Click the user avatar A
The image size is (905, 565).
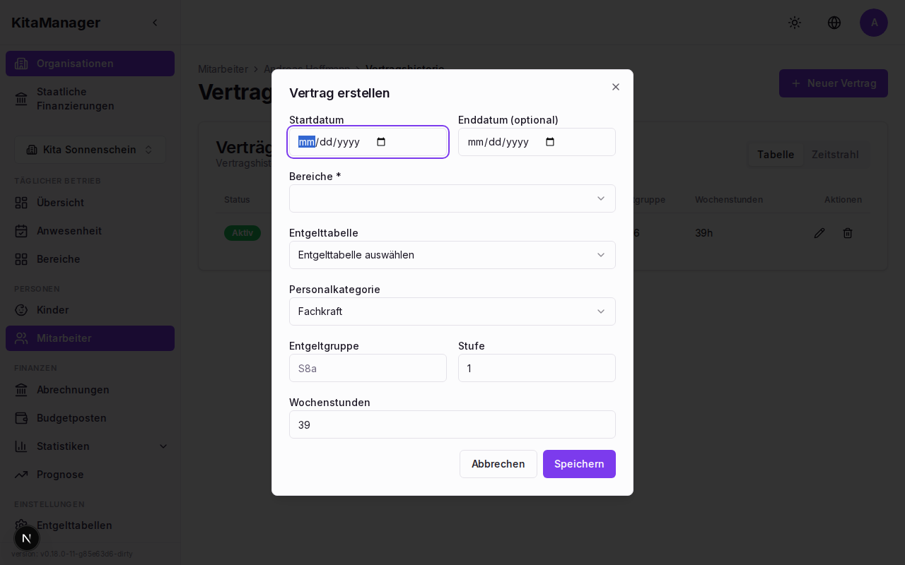pyautogui.click(x=874, y=23)
